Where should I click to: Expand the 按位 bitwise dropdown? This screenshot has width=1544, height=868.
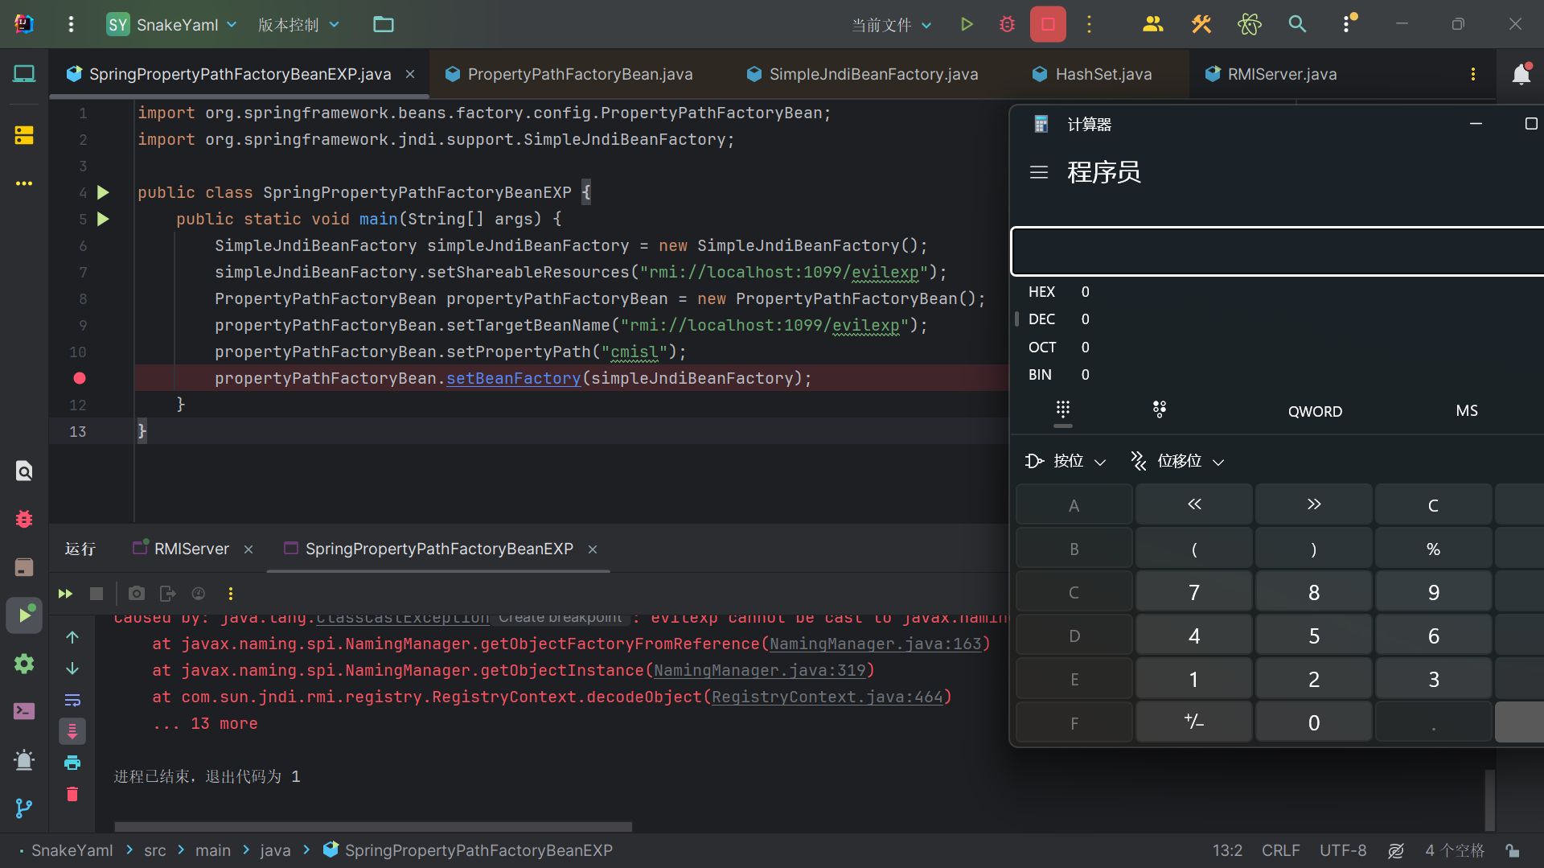1066,461
